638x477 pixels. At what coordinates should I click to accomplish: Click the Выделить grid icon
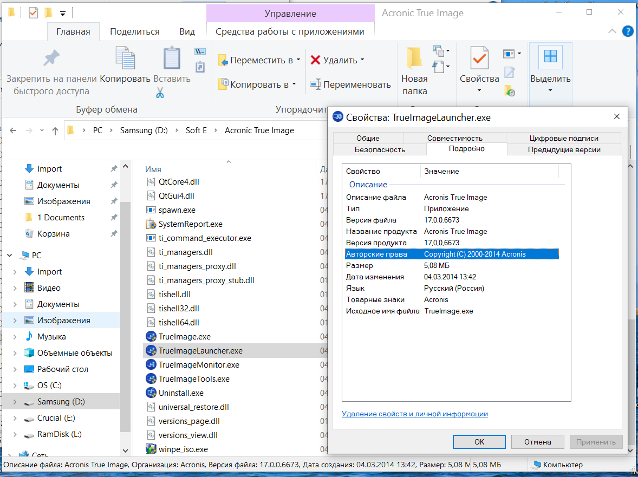(x=550, y=56)
